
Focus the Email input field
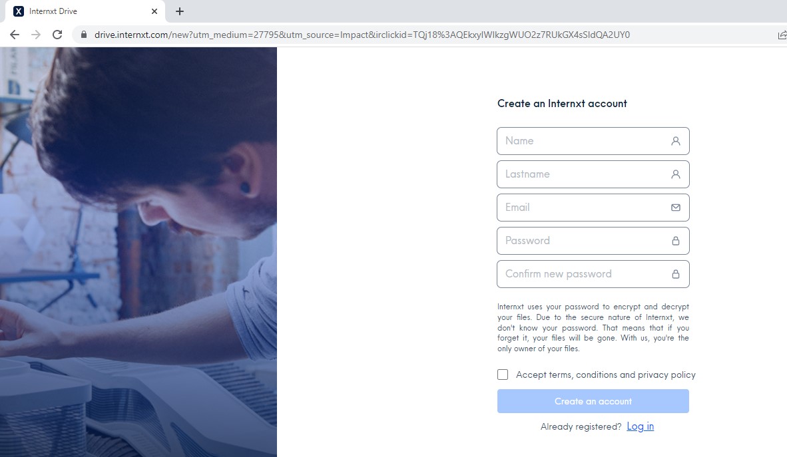pos(593,208)
